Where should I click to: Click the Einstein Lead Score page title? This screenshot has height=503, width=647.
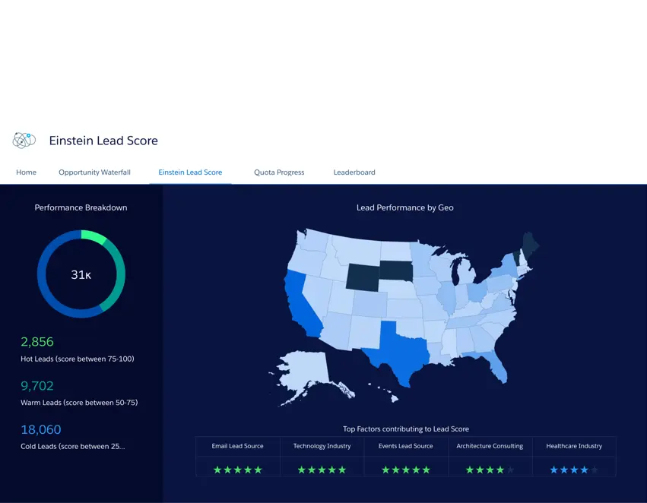tap(103, 141)
